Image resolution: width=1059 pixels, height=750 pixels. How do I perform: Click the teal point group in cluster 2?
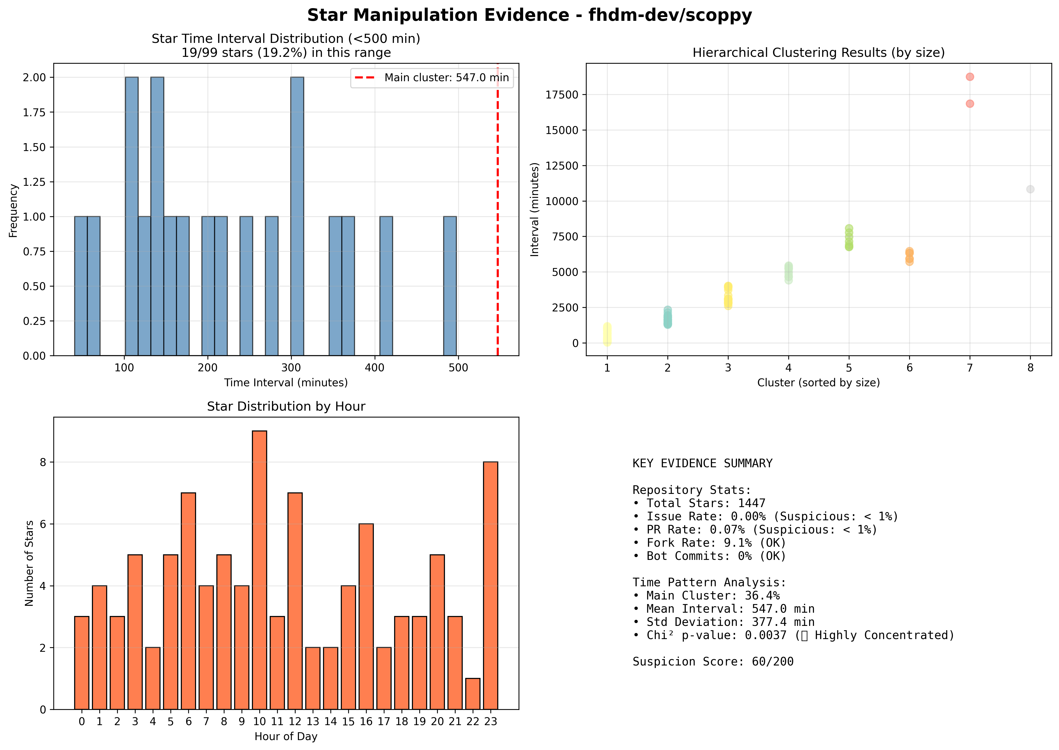668,318
